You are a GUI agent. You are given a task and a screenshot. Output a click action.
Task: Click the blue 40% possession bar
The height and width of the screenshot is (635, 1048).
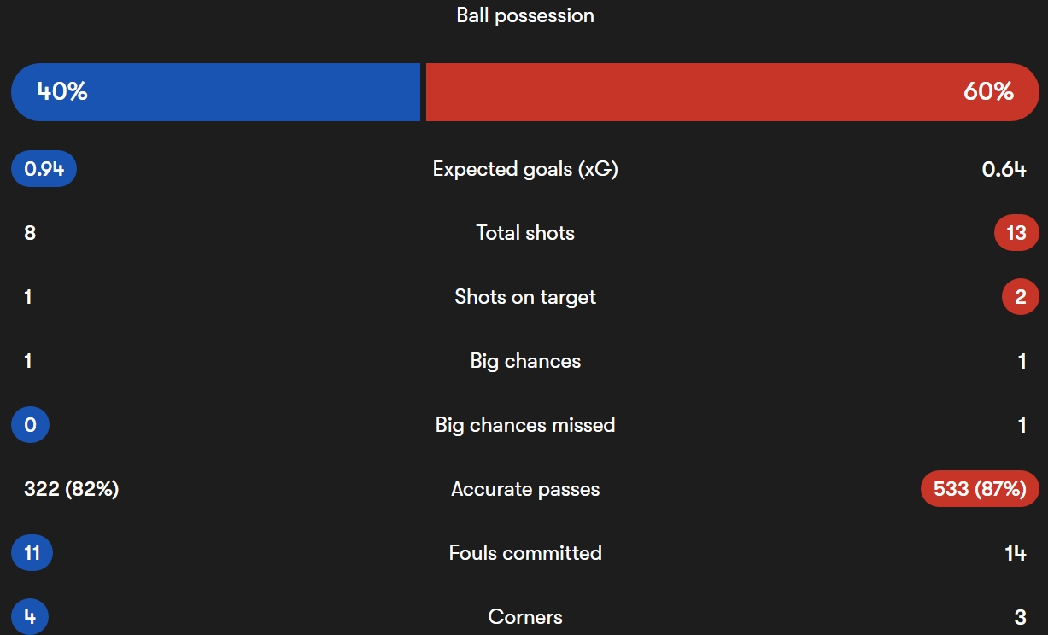click(x=215, y=92)
